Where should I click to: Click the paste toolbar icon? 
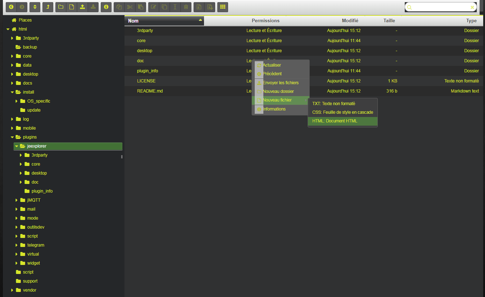coord(141,7)
